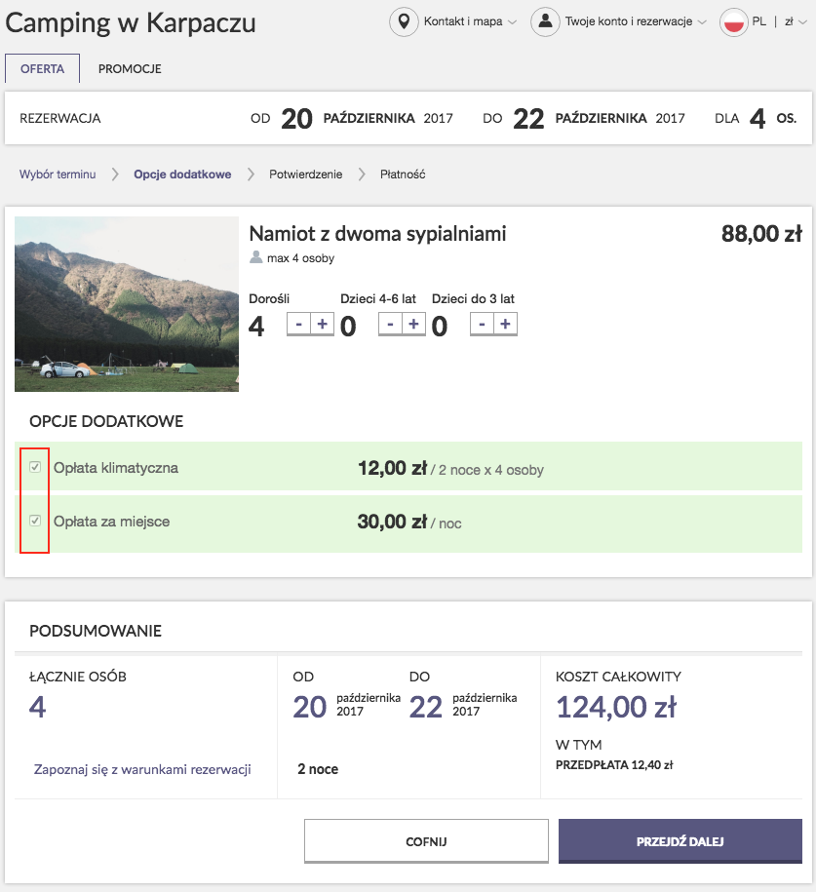Select the OFERTA tab
816x892 pixels.
click(x=42, y=69)
